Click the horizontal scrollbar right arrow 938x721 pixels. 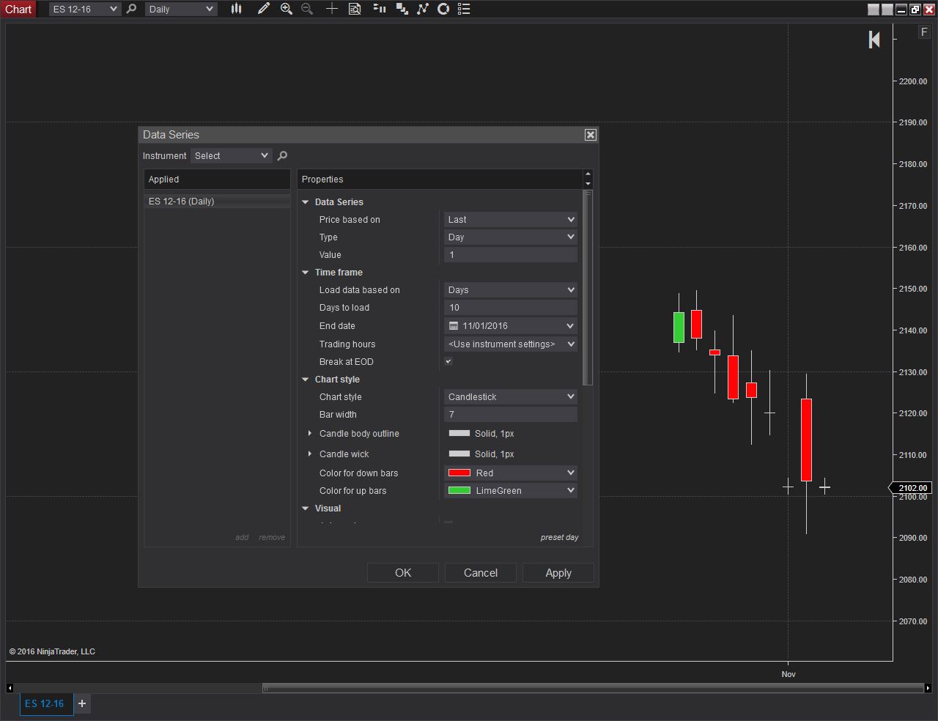click(x=928, y=688)
